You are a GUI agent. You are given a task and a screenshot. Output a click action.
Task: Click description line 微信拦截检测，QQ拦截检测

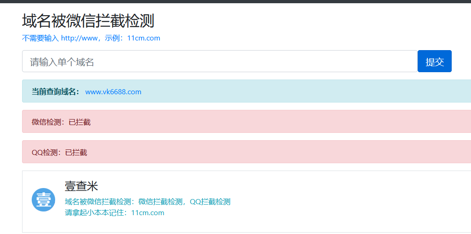point(148,201)
